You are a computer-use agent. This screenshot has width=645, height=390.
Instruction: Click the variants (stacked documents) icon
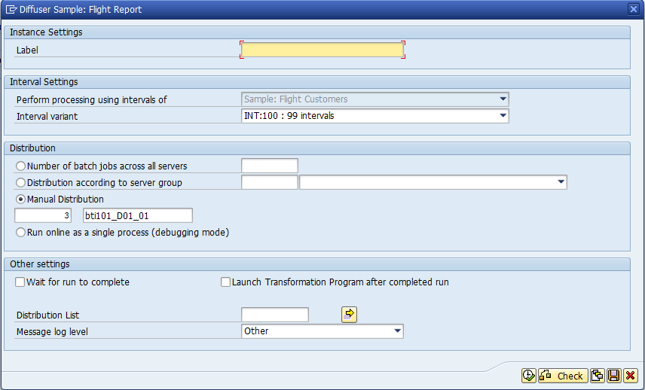coord(598,376)
